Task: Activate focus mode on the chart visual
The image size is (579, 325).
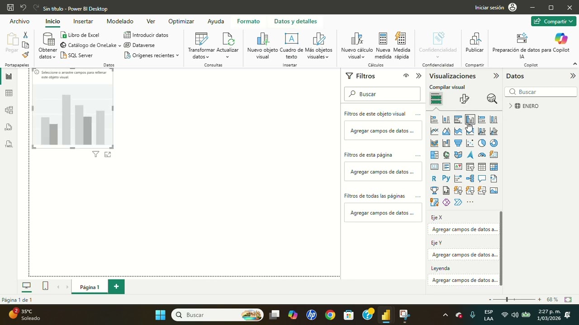Action: 108,154
